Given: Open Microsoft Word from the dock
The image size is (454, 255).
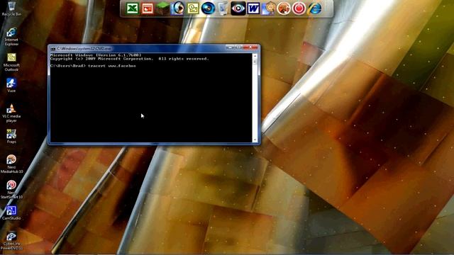Looking at the screenshot, I should [x=253, y=8].
